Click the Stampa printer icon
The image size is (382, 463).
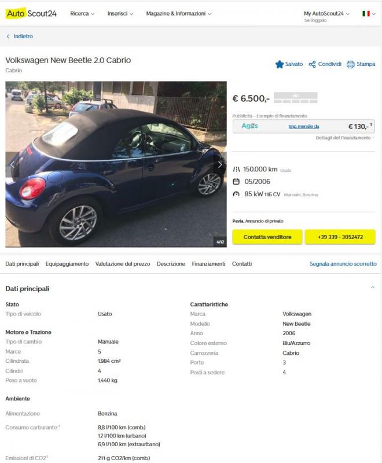click(x=350, y=64)
